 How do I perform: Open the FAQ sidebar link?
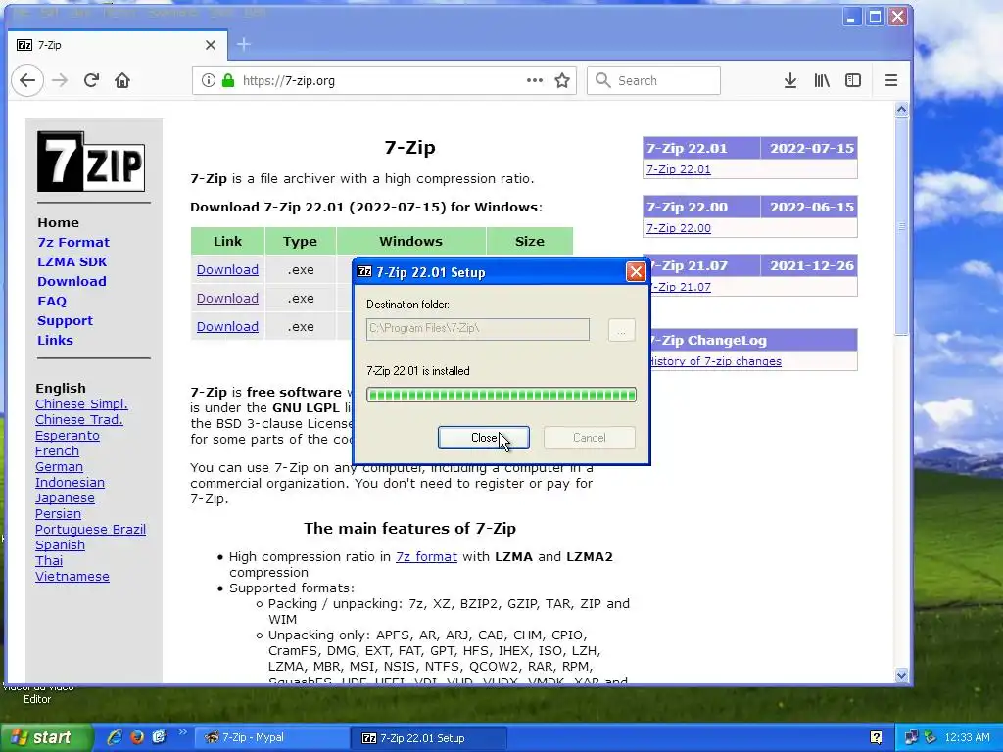pos(52,302)
